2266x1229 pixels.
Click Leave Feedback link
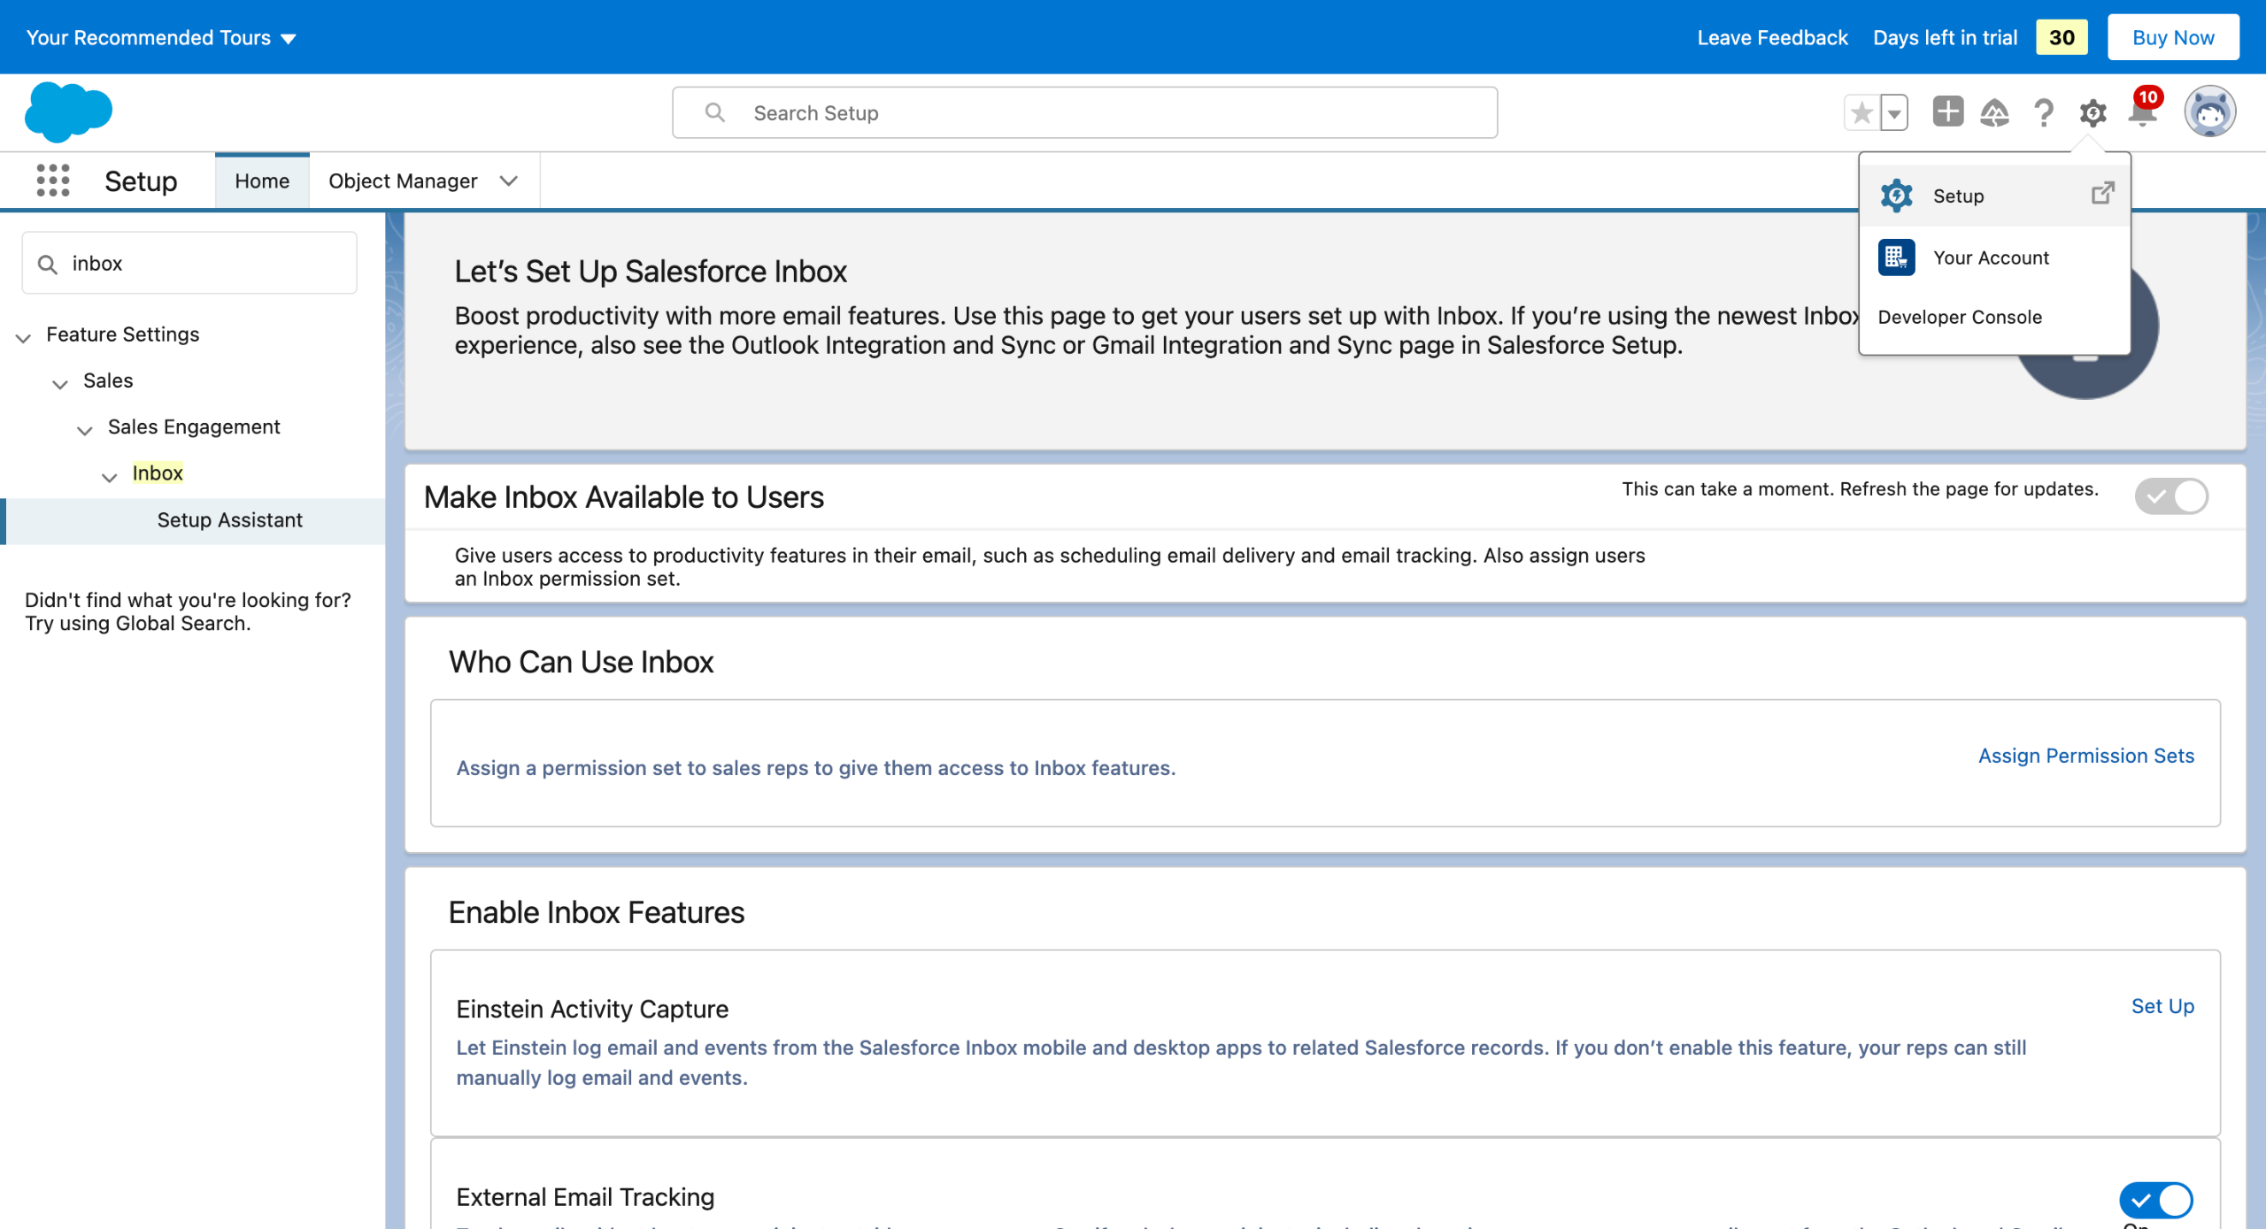[1772, 38]
